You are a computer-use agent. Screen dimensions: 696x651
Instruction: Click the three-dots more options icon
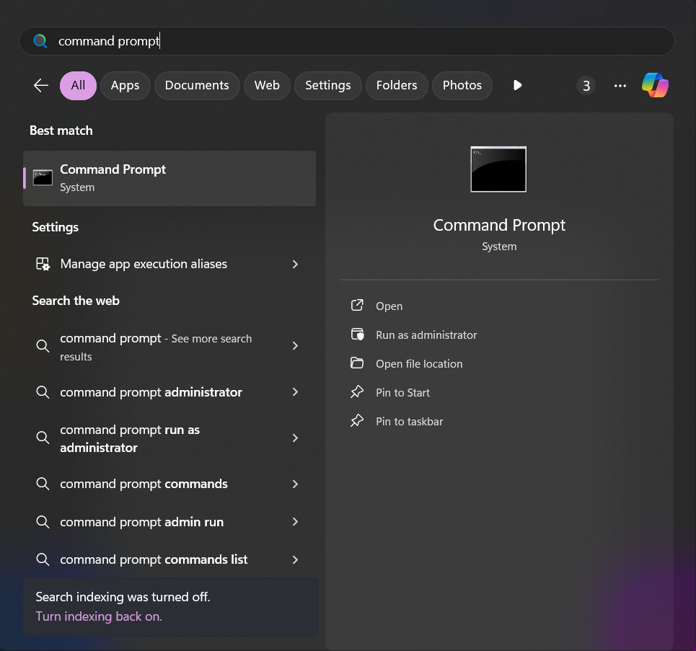pos(620,85)
